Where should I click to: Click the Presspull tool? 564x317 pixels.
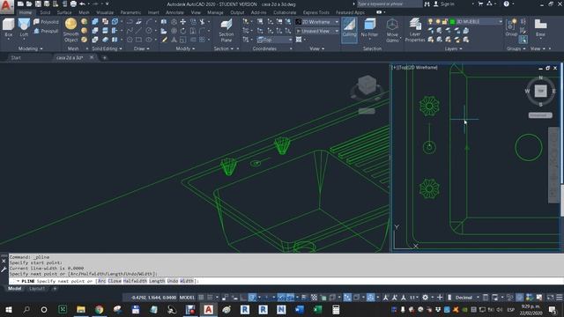[x=46, y=31]
